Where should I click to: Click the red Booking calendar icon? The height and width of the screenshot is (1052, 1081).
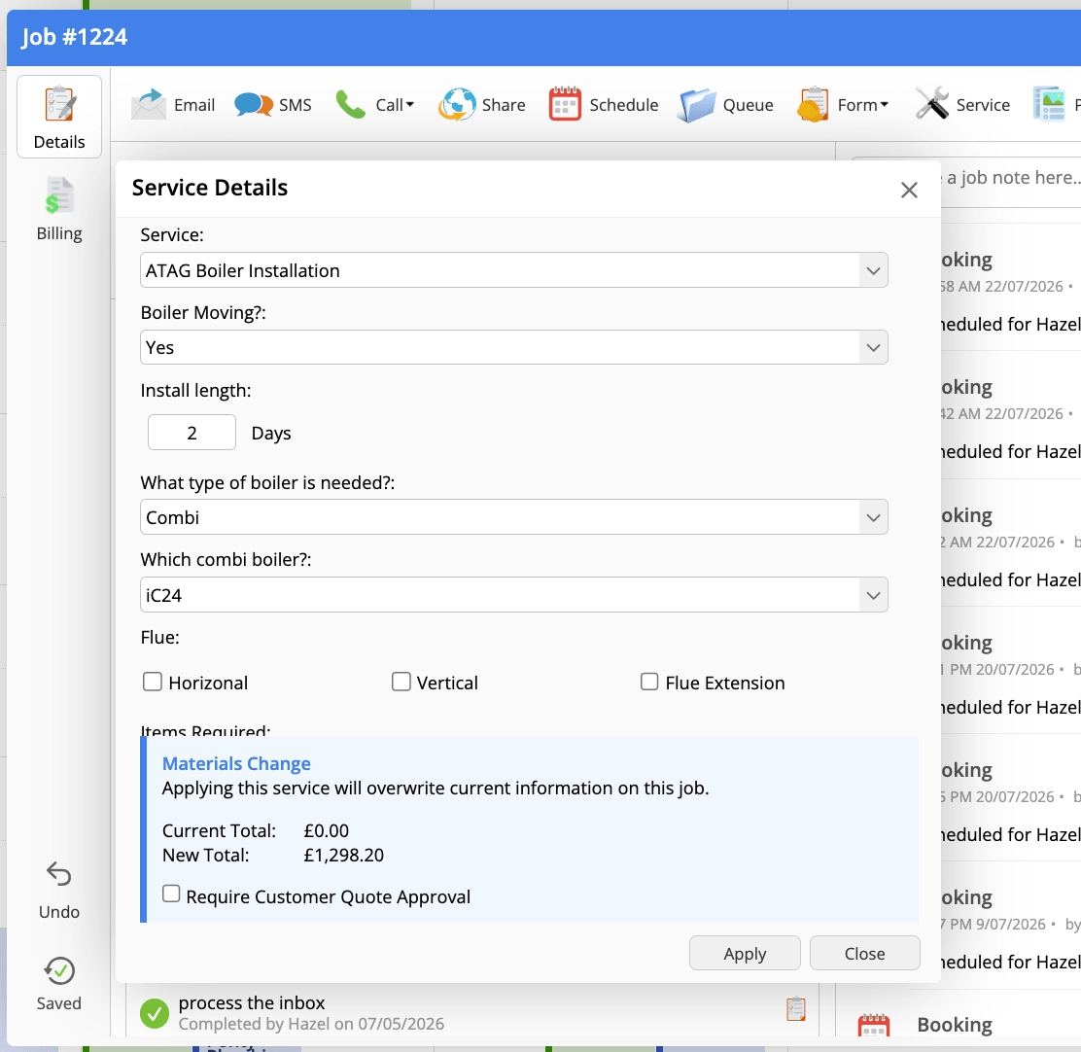[874, 1026]
